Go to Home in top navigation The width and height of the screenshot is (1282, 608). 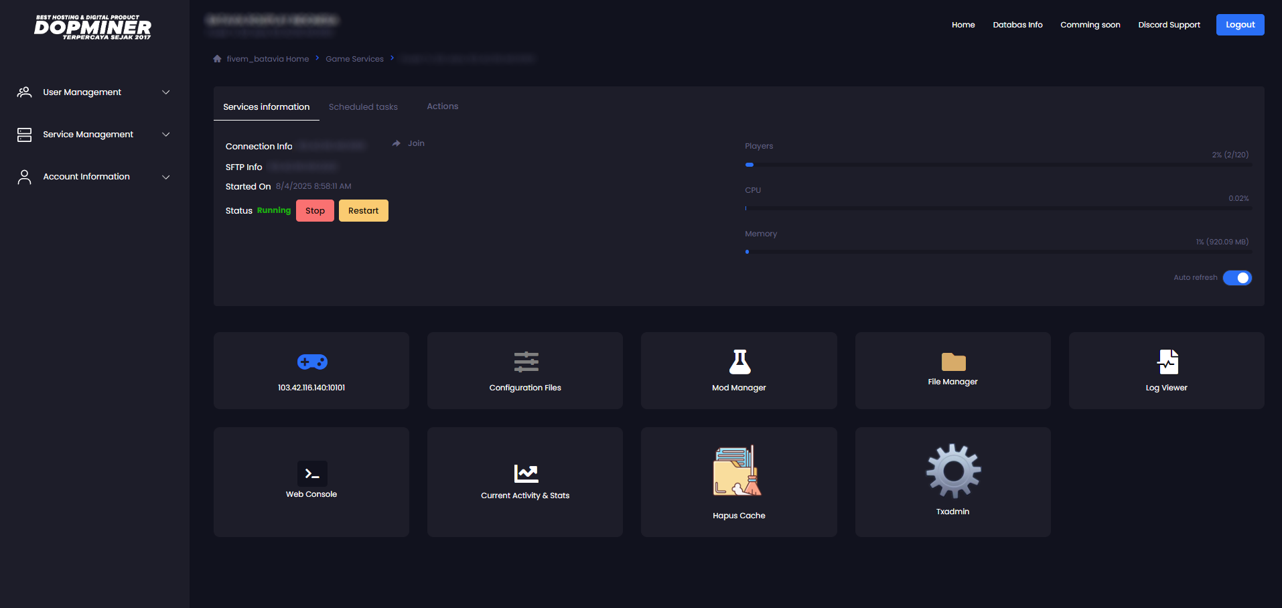coord(963,25)
